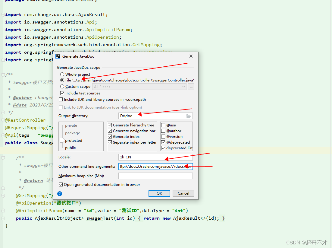The height and width of the screenshot is (248, 332).
Task: Click ApiImplicitParam import in editor
Action: tap(69, 30)
